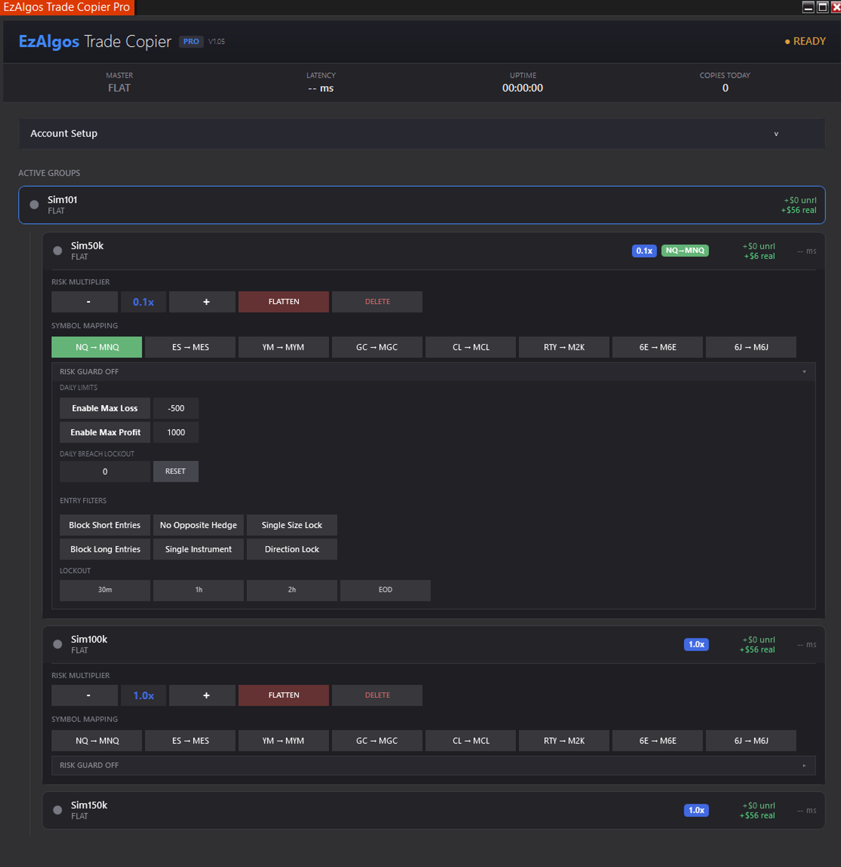Set lockout to 30m
Viewport: 841px width, 867px height.
tap(105, 590)
